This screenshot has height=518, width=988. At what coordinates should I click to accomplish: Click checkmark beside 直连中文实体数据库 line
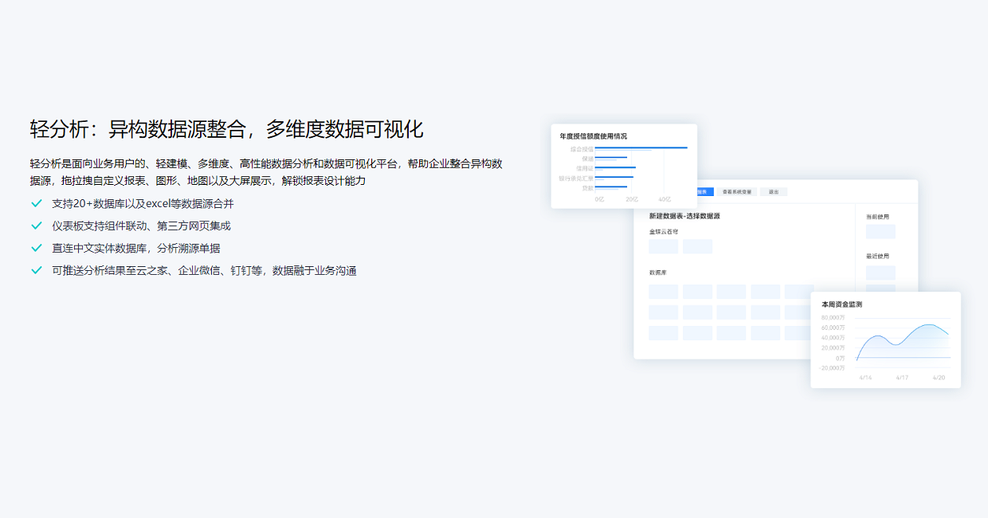pos(36,248)
